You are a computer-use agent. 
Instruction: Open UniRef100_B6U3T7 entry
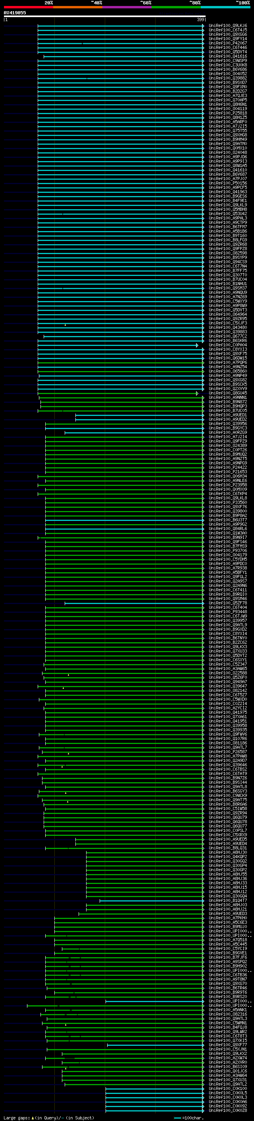(228, 520)
